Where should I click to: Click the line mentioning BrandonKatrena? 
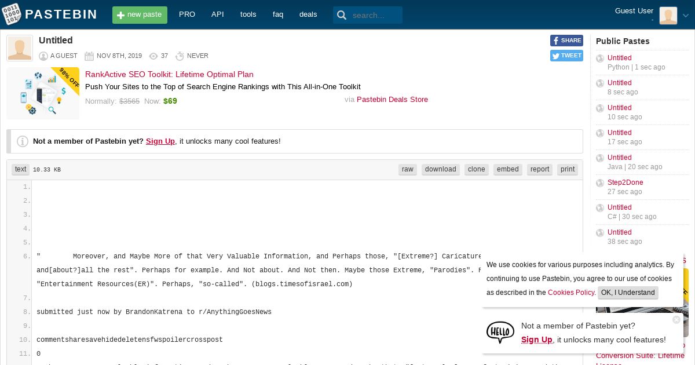coord(154,312)
